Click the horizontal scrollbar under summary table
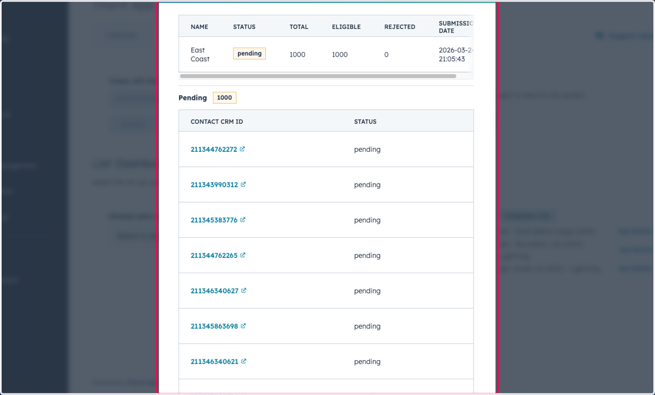Image resolution: width=655 pixels, height=395 pixels. (x=318, y=76)
